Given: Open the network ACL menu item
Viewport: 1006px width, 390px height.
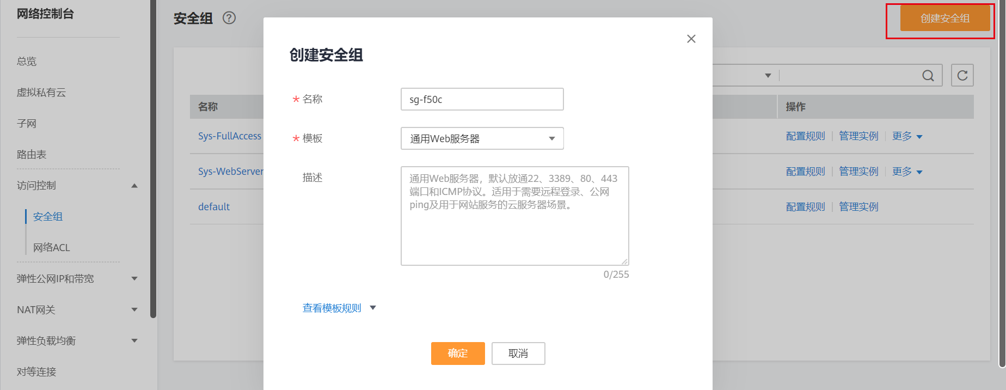Looking at the screenshot, I should click(52, 248).
